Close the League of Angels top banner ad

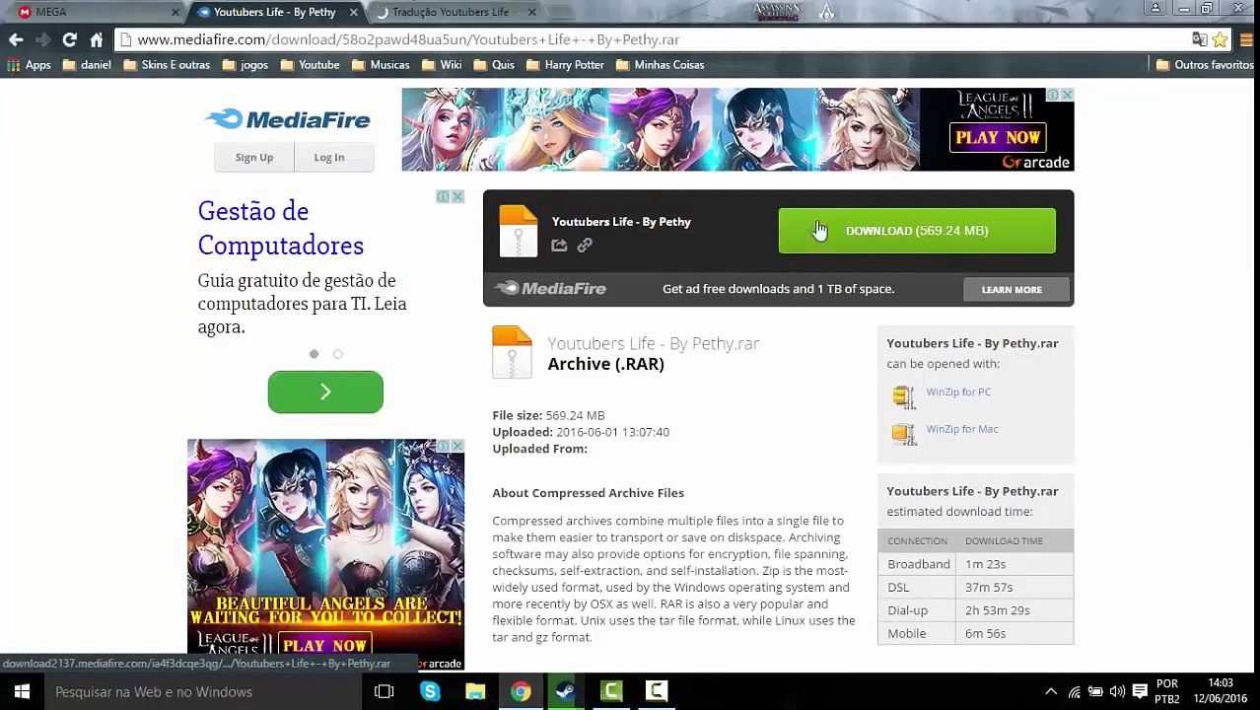click(1067, 95)
